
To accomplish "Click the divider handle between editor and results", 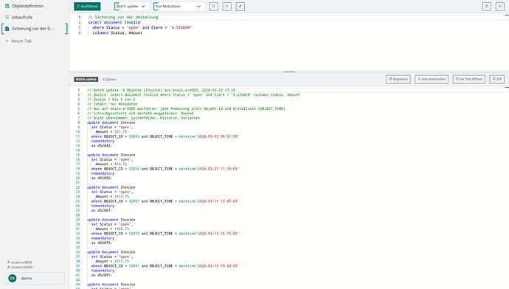I will [x=289, y=72].
